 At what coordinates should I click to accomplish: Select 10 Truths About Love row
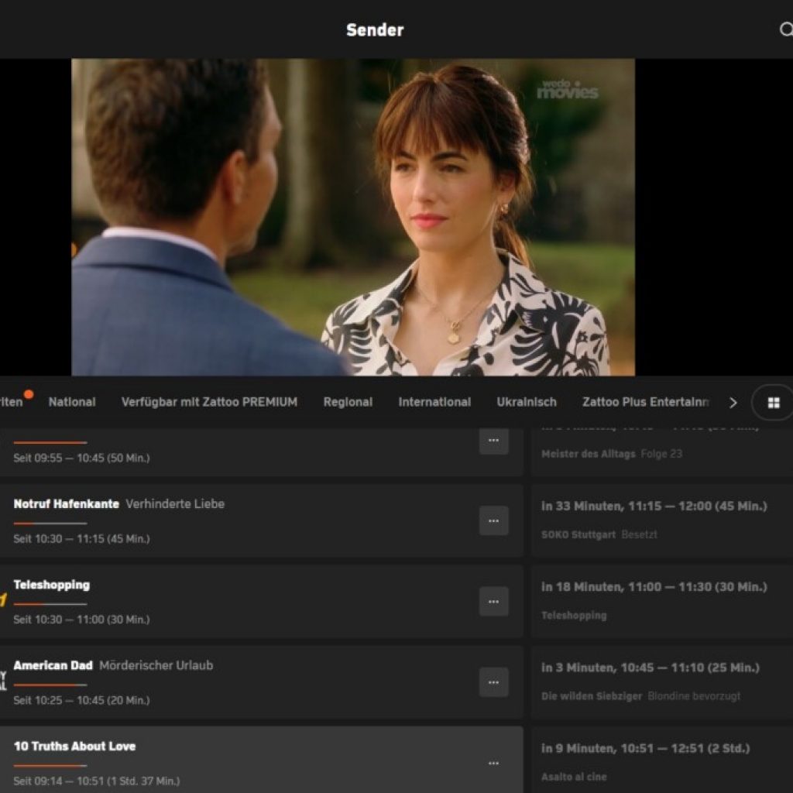261,760
